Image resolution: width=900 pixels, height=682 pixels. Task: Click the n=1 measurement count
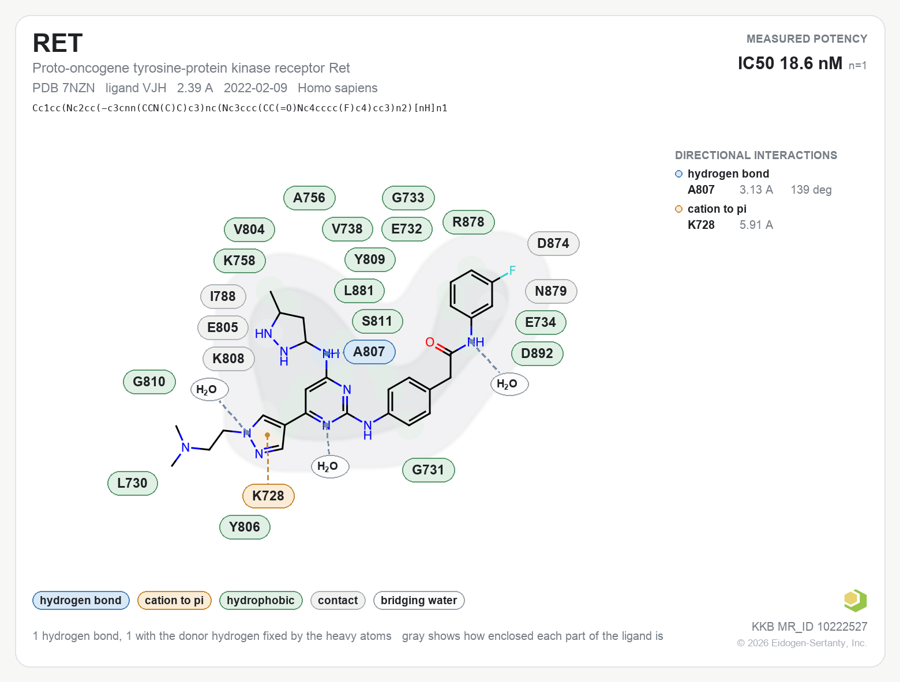pyautogui.click(x=858, y=66)
